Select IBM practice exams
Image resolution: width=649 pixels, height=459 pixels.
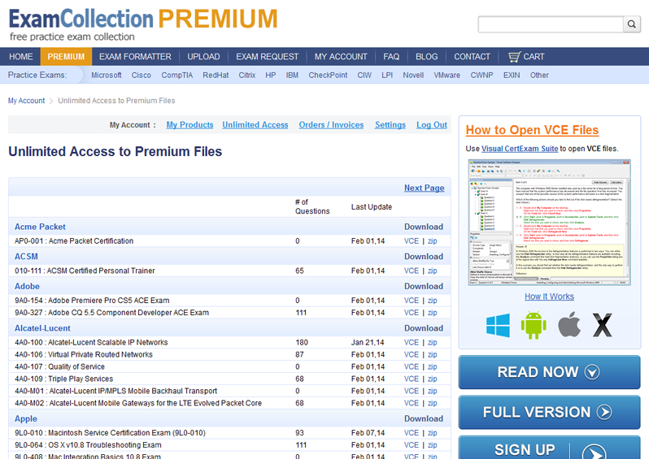(x=292, y=76)
